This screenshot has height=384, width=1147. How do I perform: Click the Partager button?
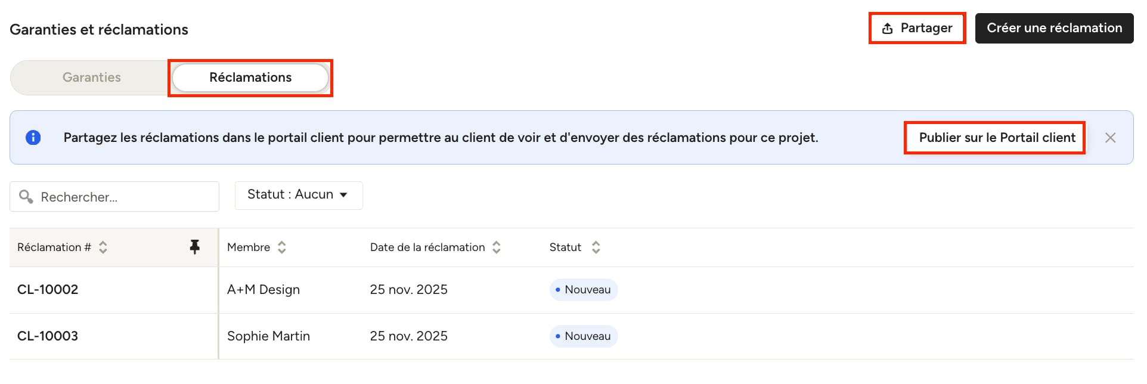pyautogui.click(x=917, y=28)
